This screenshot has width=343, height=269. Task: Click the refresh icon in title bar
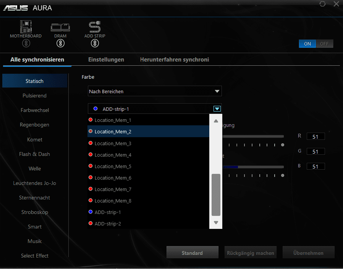(322, 4)
